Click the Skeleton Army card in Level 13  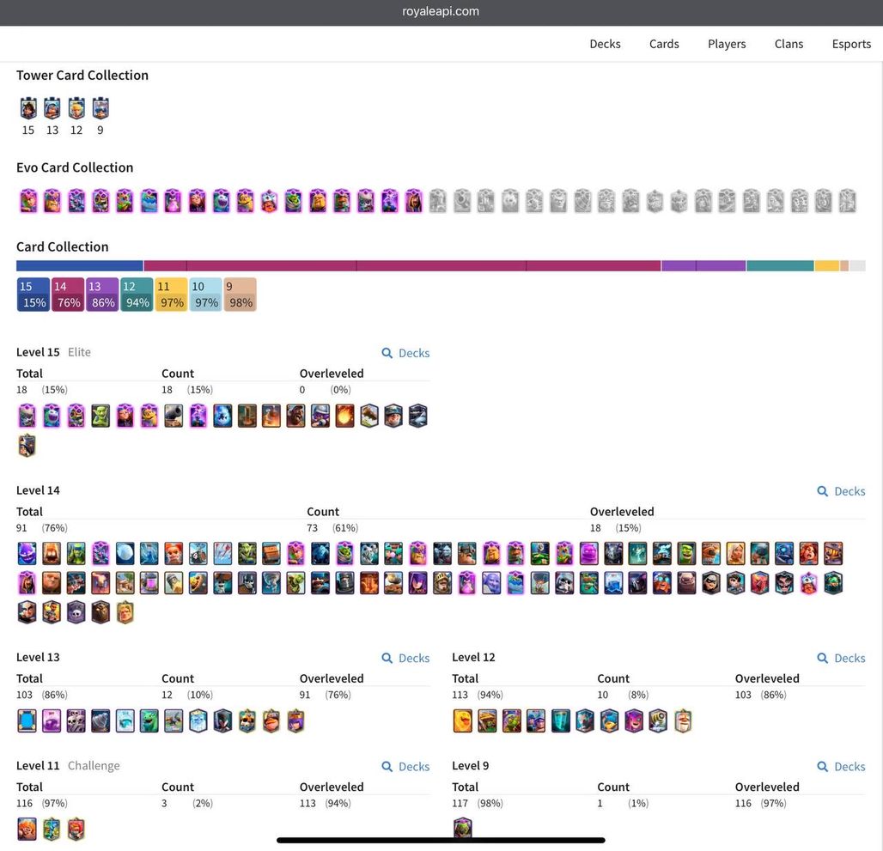[x=76, y=721]
